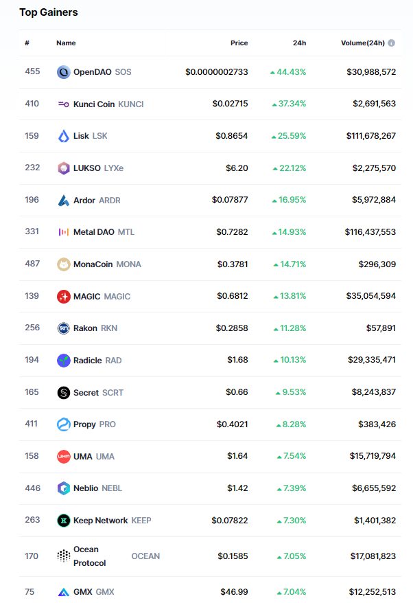Click the Lisk blue droplet logo
This screenshot has width=413, height=603.
(x=63, y=136)
